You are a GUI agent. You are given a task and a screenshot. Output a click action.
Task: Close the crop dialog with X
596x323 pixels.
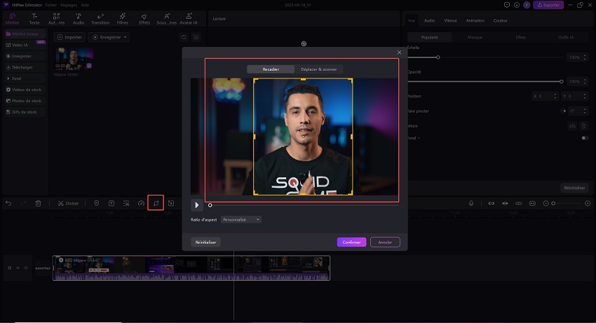(x=399, y=53)
